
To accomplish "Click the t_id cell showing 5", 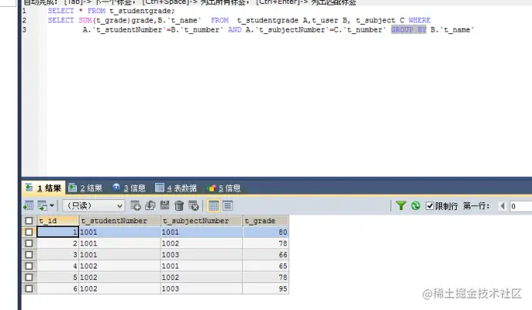I will click(58, 277).
